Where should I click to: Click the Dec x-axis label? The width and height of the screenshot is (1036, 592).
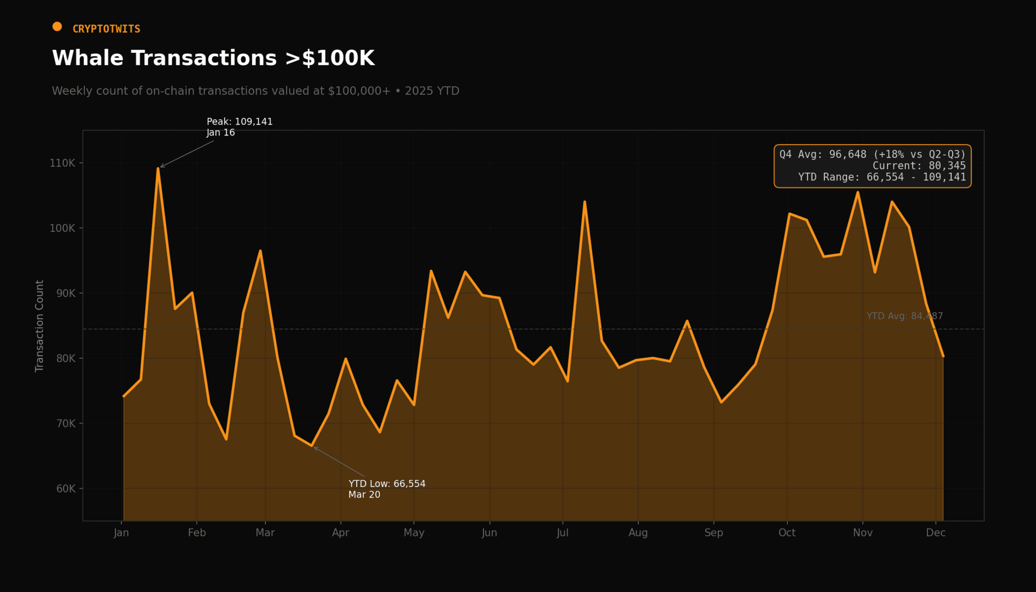(935, 533)
